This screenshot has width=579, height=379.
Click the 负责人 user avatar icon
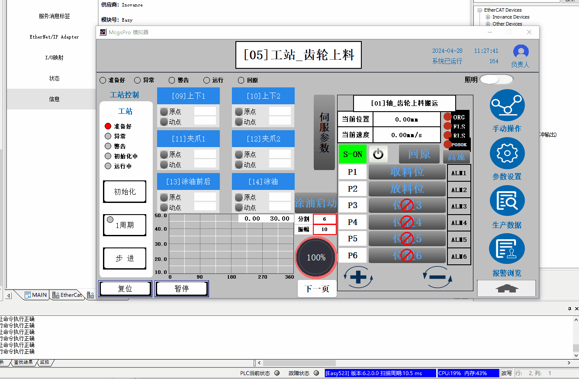click(521, 52)
